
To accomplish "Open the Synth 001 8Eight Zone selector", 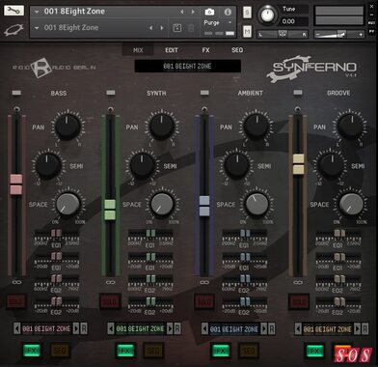I will point(141,328).
